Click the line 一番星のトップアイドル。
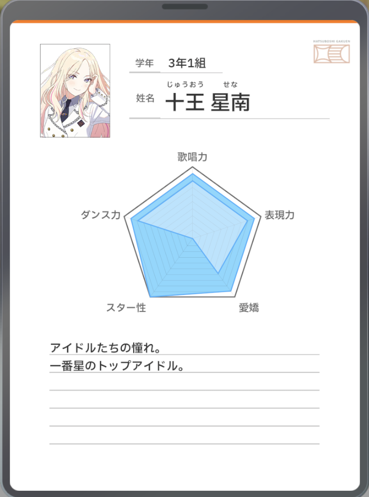The image size is (369, 497). 117,366
